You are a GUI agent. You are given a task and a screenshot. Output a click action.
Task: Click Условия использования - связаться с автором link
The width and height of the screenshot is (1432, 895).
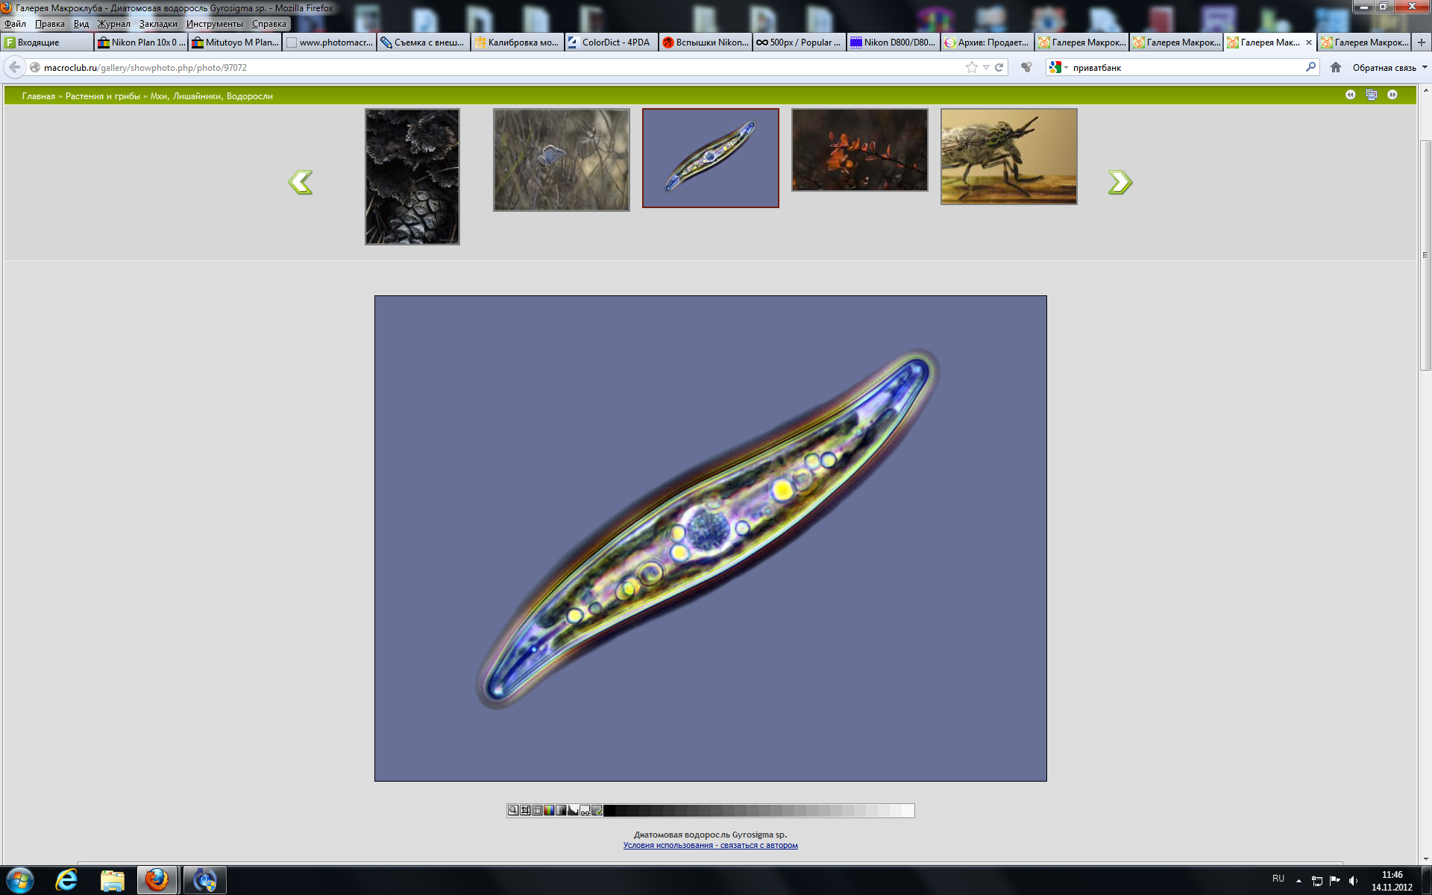pos(710,845)
